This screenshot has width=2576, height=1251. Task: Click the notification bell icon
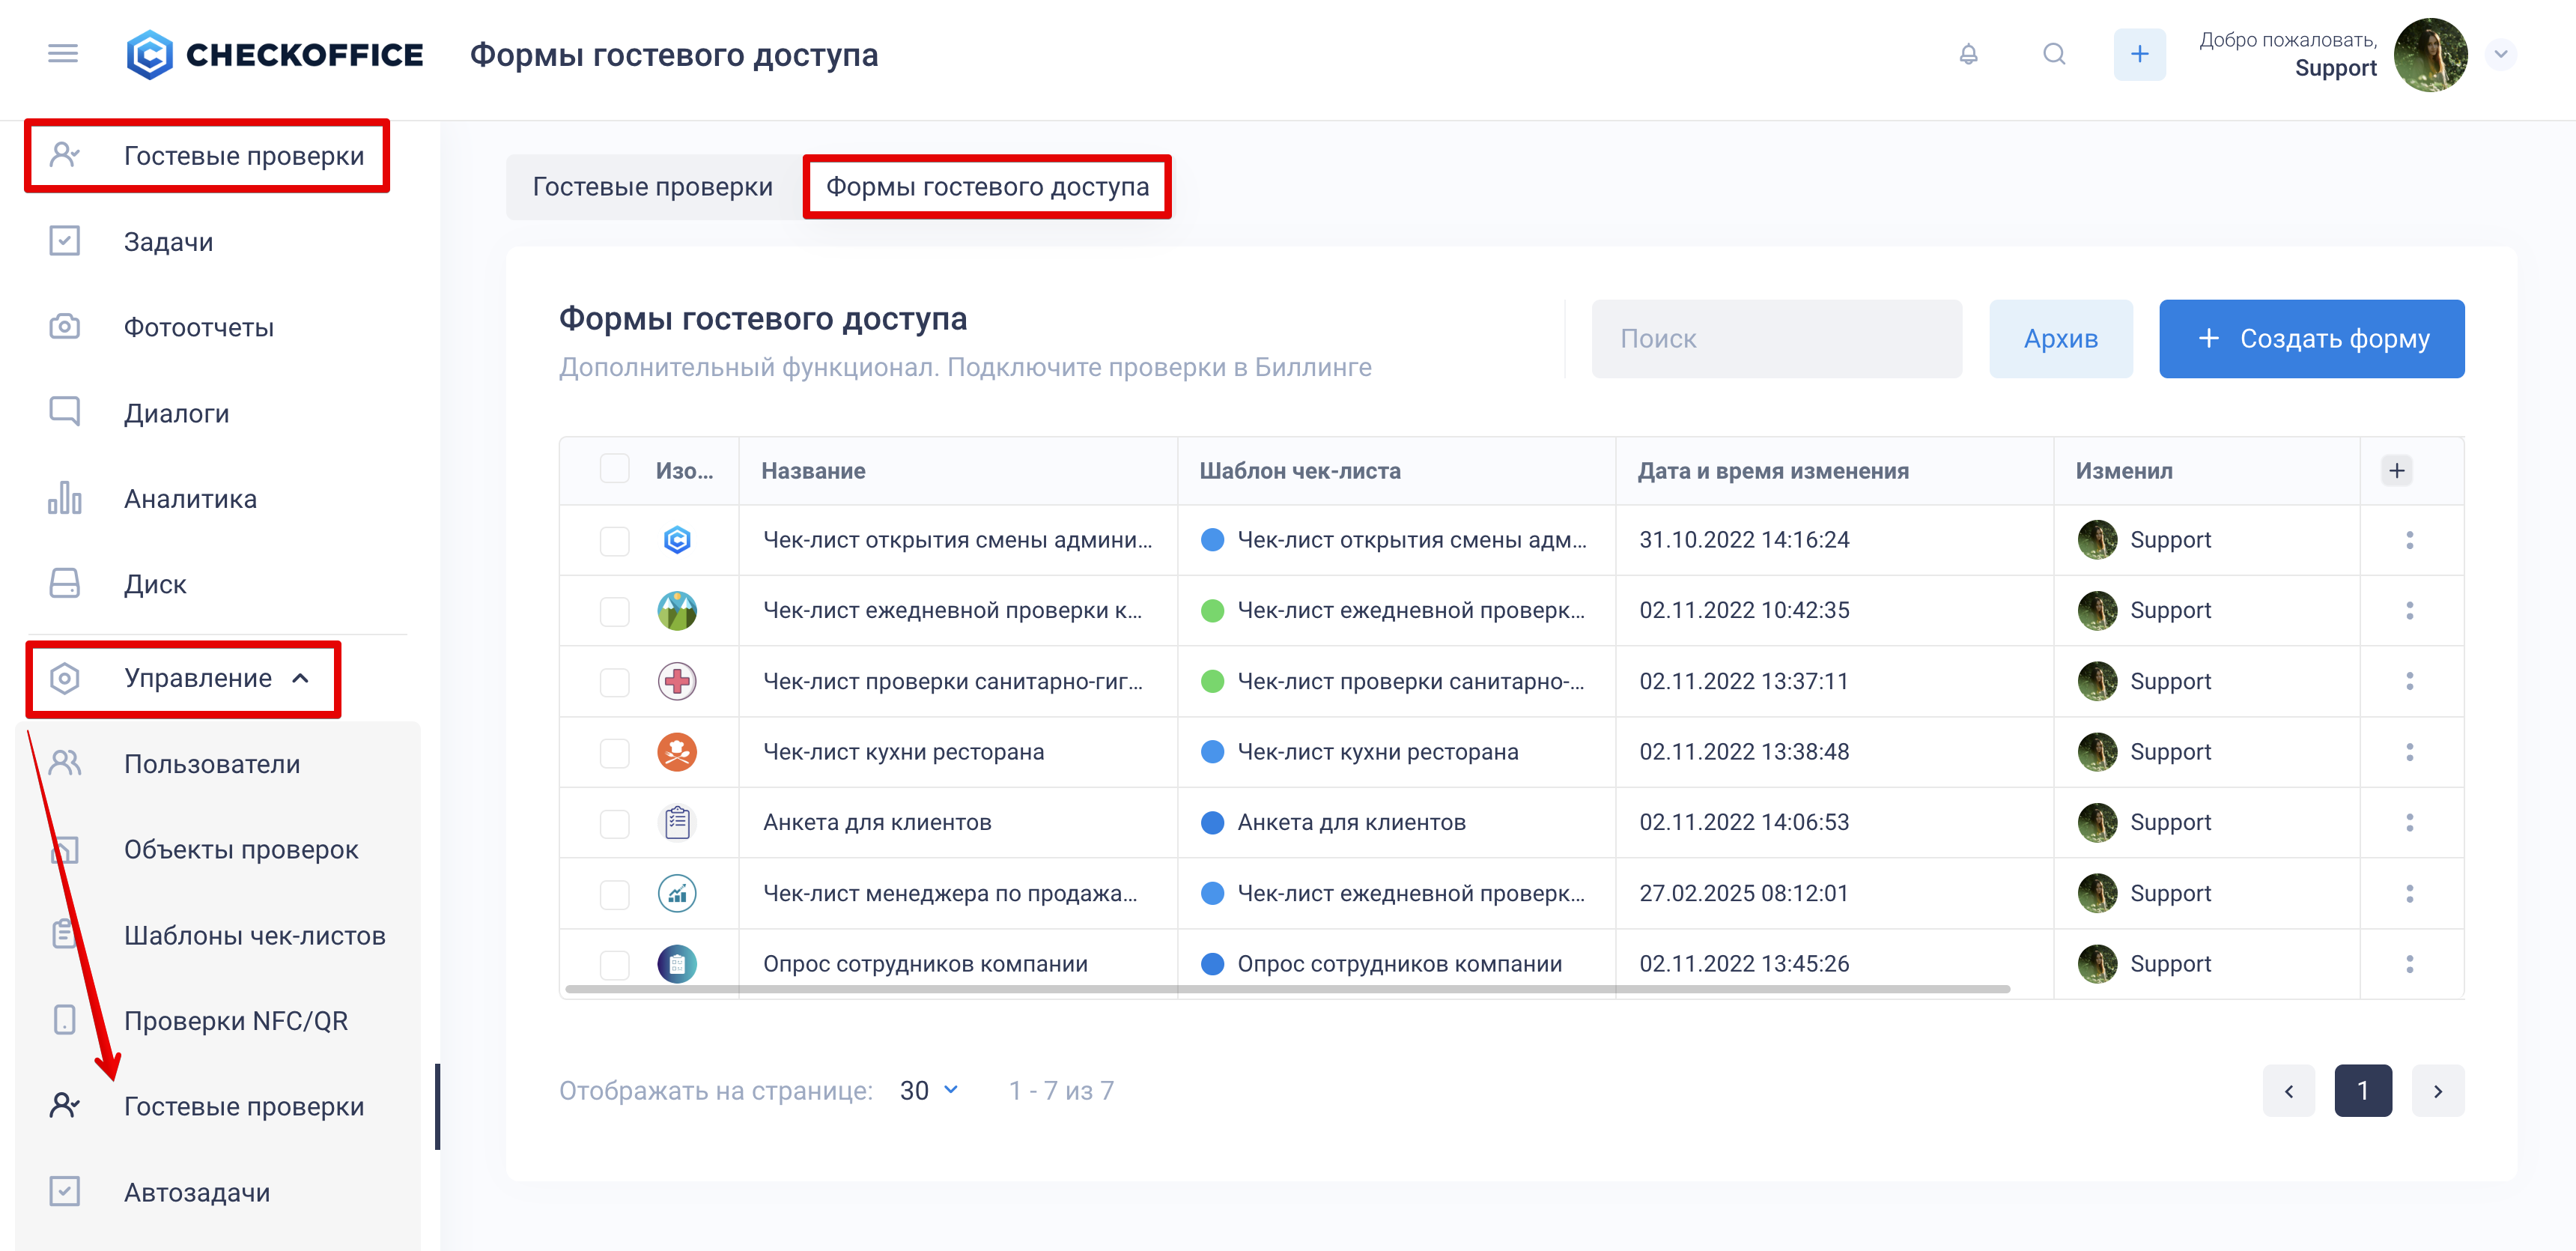1968,54
